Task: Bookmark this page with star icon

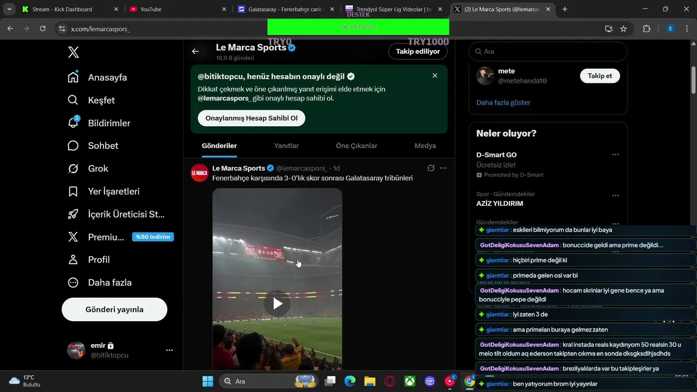Action: pyautogui.click(x=623, y=29)
